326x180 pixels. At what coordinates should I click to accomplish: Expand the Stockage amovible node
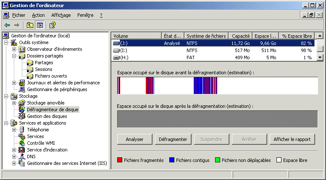(14, 103)
